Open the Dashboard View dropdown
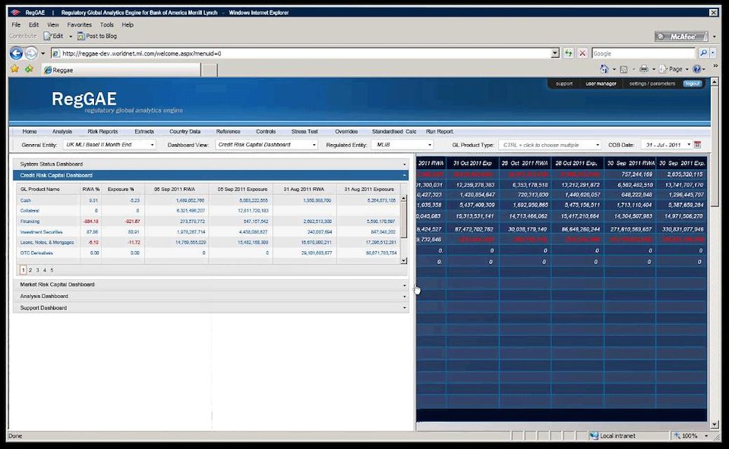This screenshot has width=729, height=449. click(267, 144)
